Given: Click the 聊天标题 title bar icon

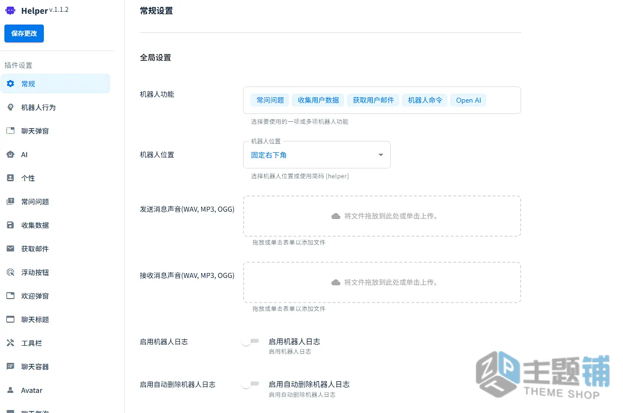Looking at the screenshot, I should [10, 319].
